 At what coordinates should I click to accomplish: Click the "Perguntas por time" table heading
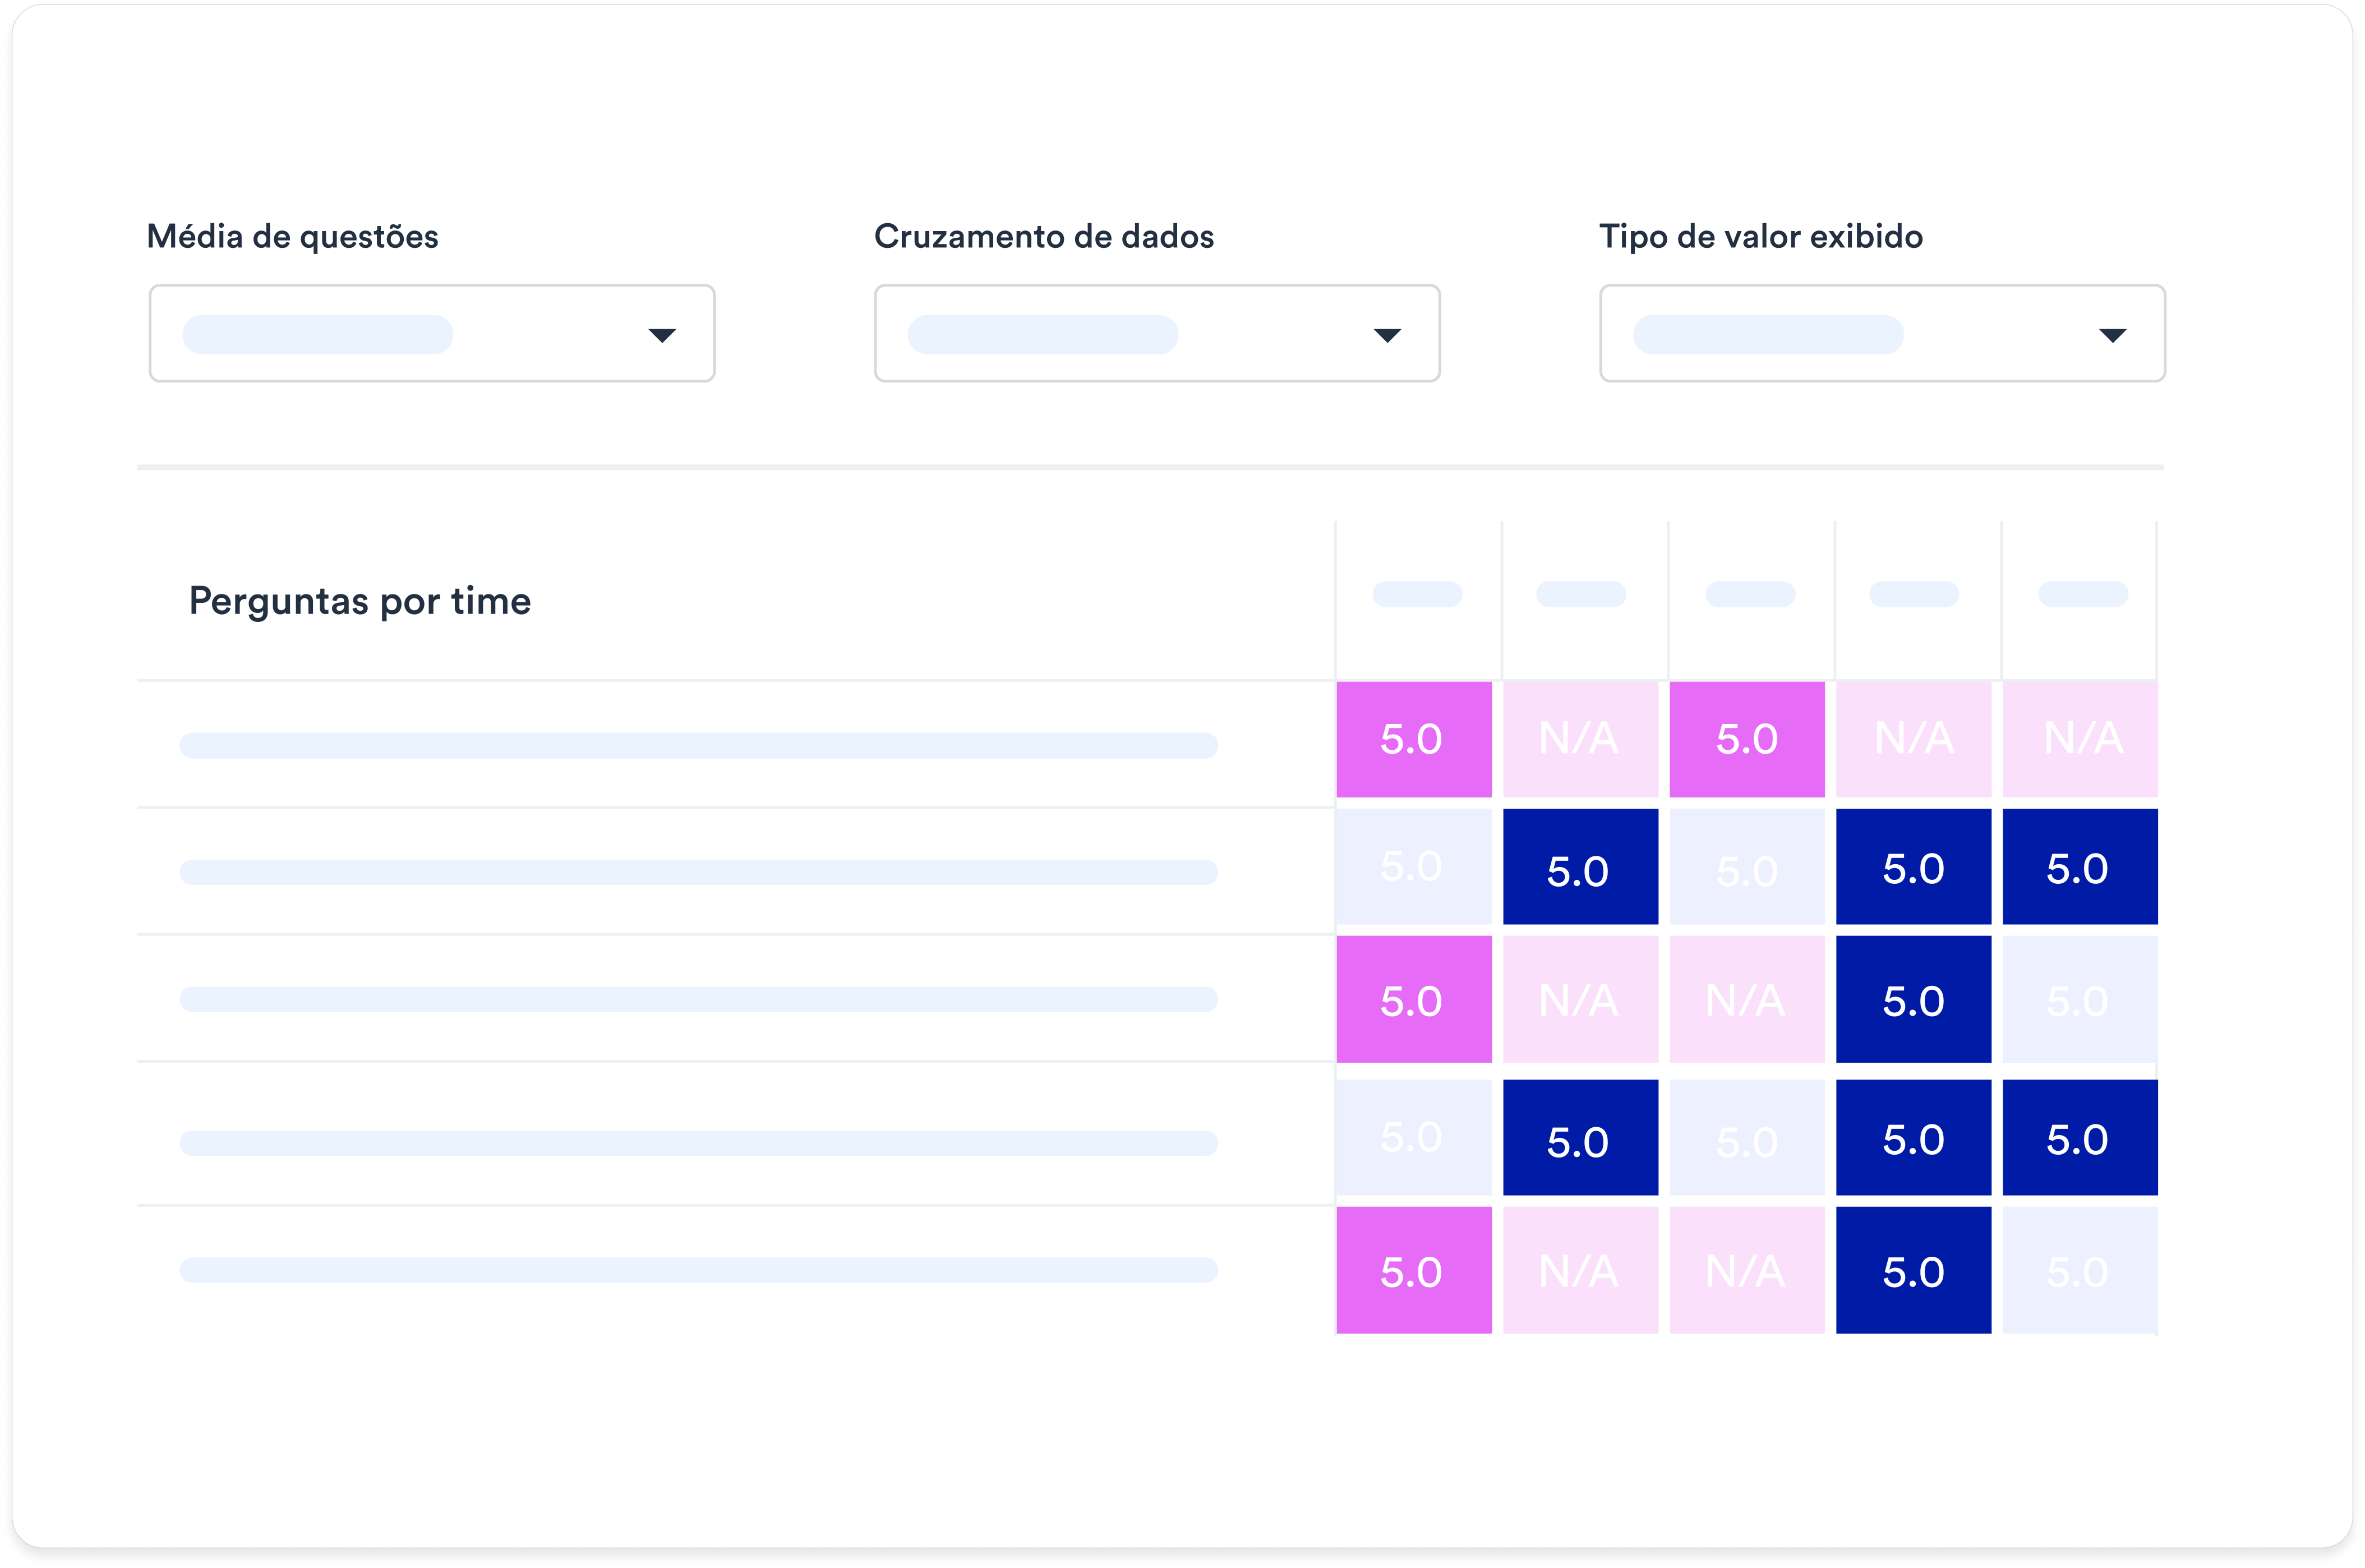pos(360,601)
